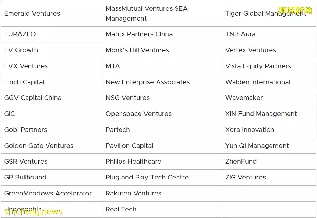Click Vista Equity Partners cell
The height and width of the screenshot is (218, 317).
[258, 66]
